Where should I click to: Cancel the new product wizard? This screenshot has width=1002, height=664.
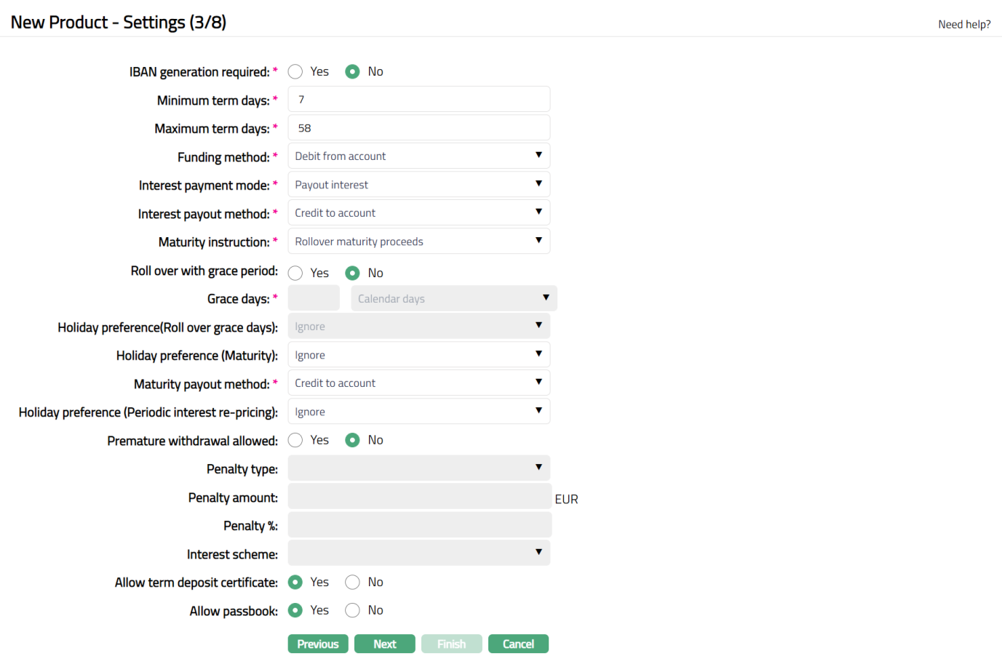(x=518, y=644)
